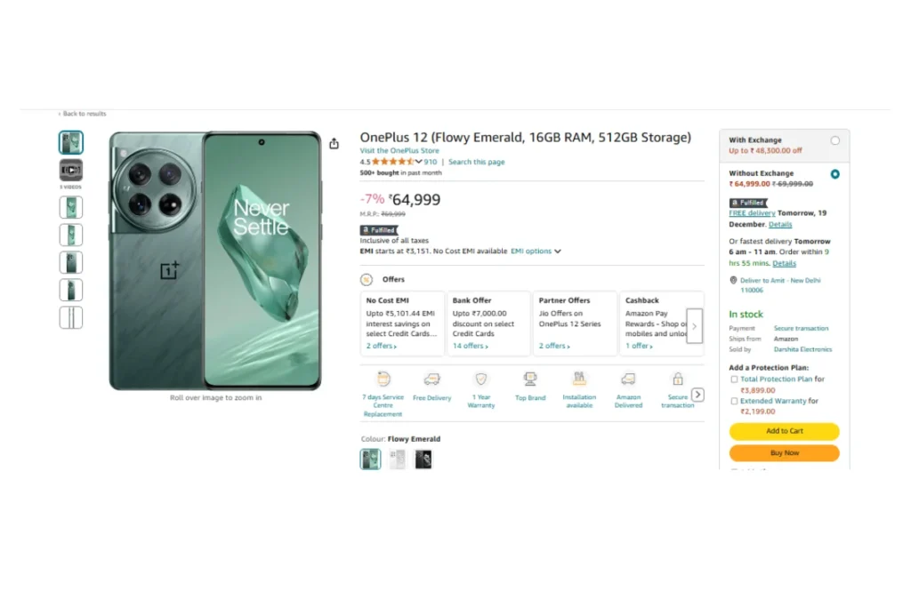Click the Add to Cart button
This screenshot has height=607, width=911.
[785, 431]
